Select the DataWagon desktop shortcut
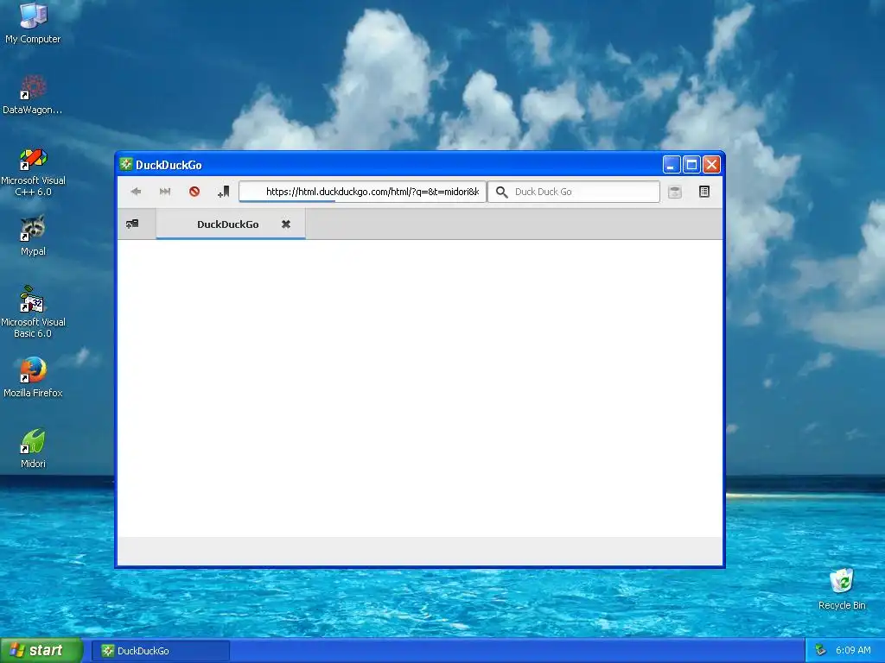 33,95
